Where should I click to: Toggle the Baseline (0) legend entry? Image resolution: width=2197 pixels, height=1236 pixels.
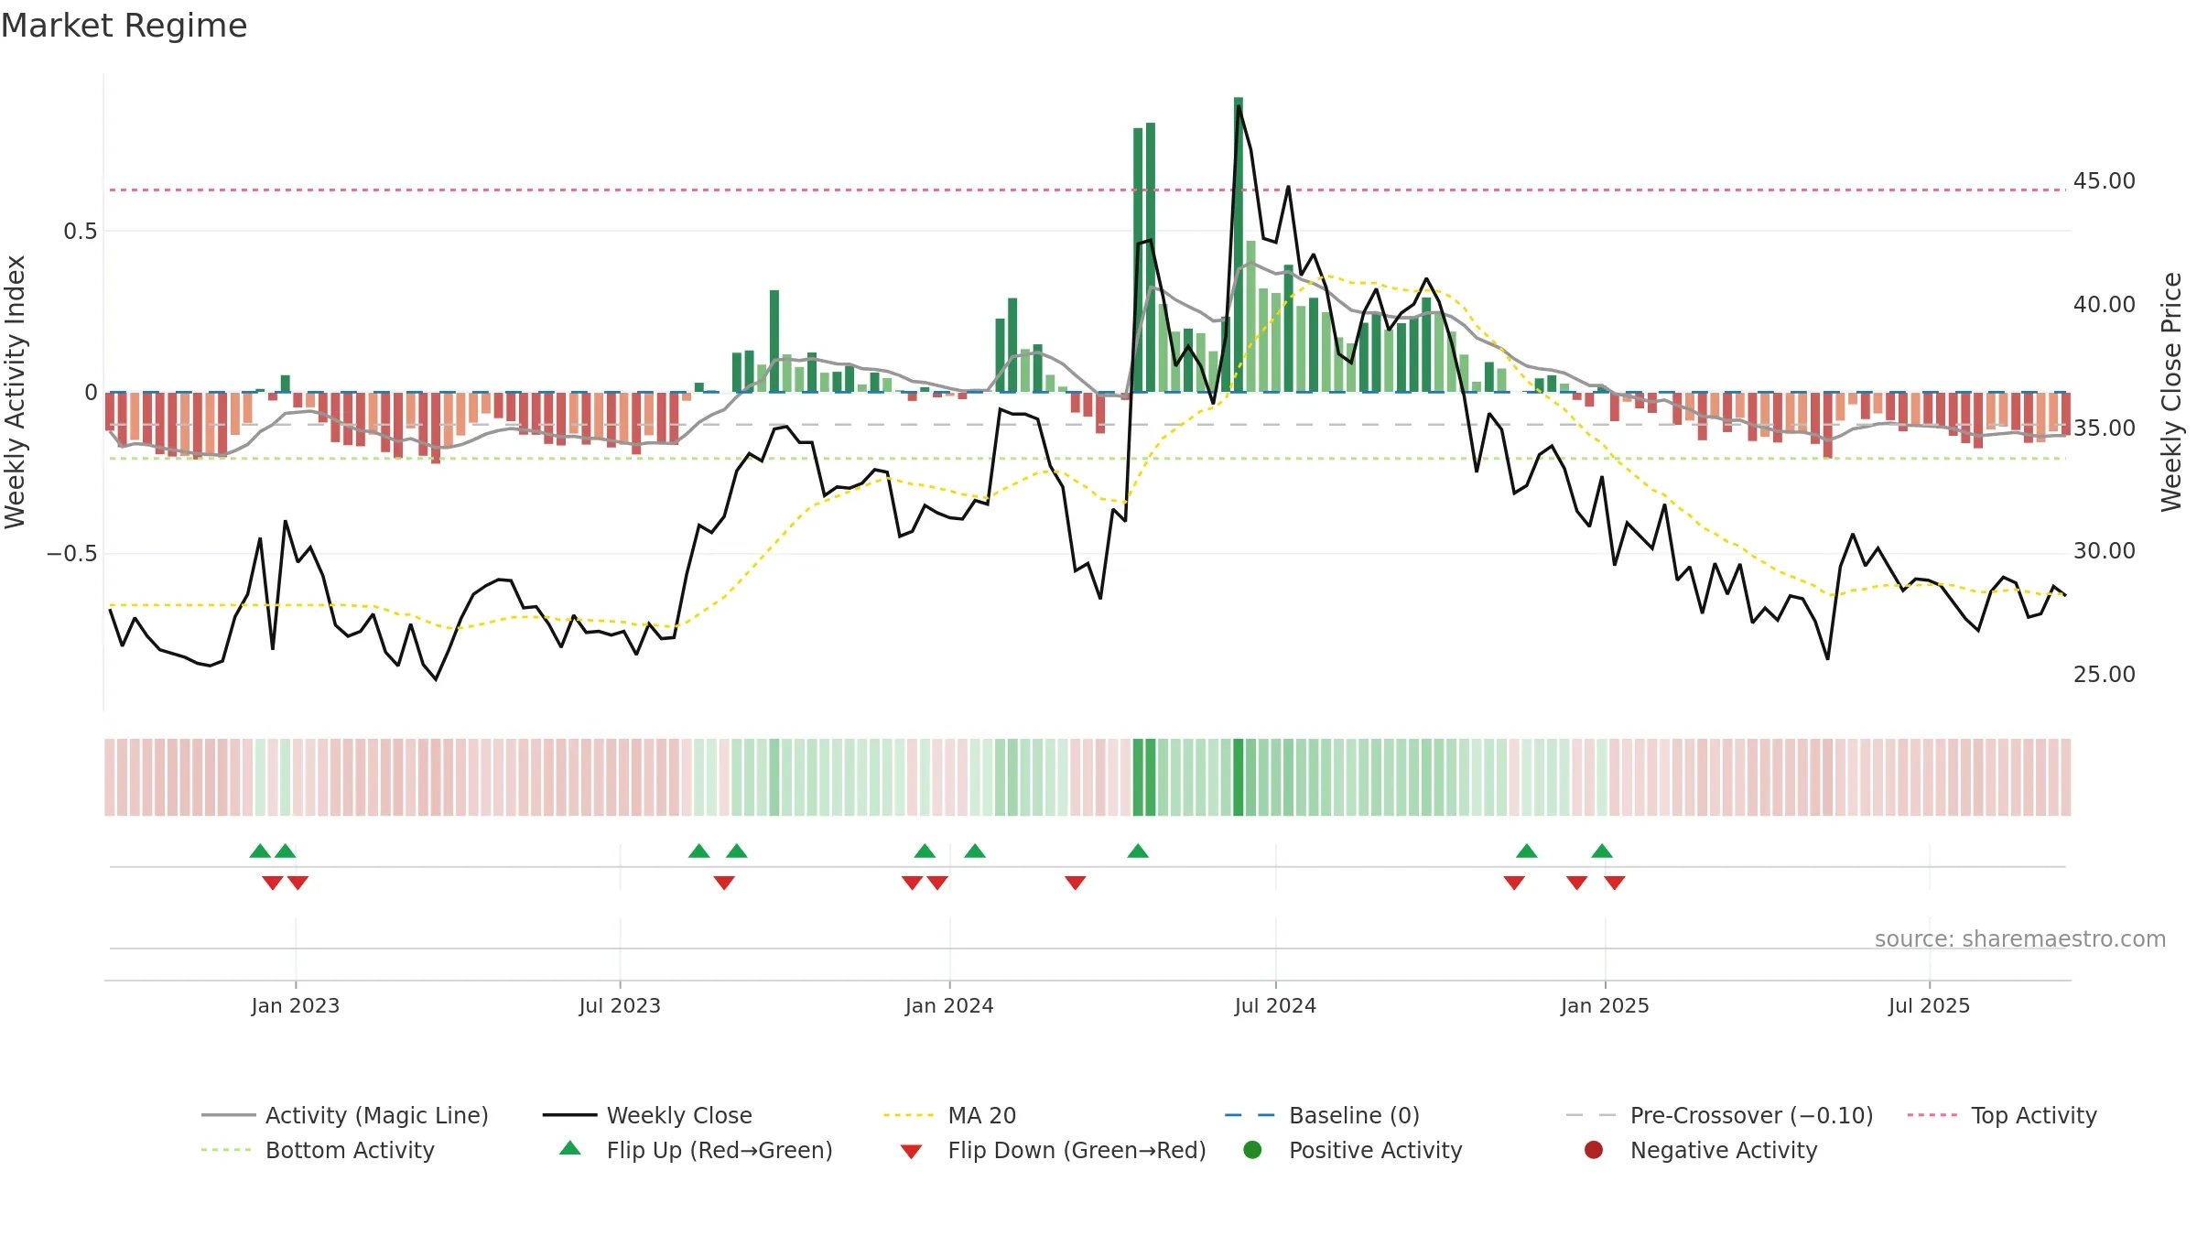coord(1322,1115)
